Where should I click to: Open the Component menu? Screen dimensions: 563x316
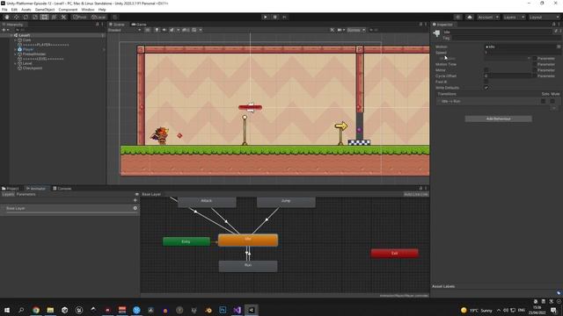coord(68,10)
